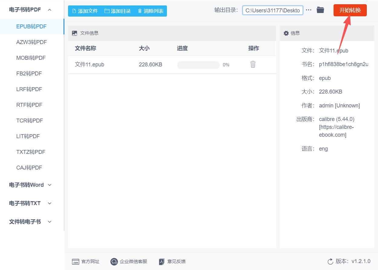This screenshot has height=270, width=378.
Task: Click the 0% progress bar for 文件11.epub
Action: [x=198, y=65]
